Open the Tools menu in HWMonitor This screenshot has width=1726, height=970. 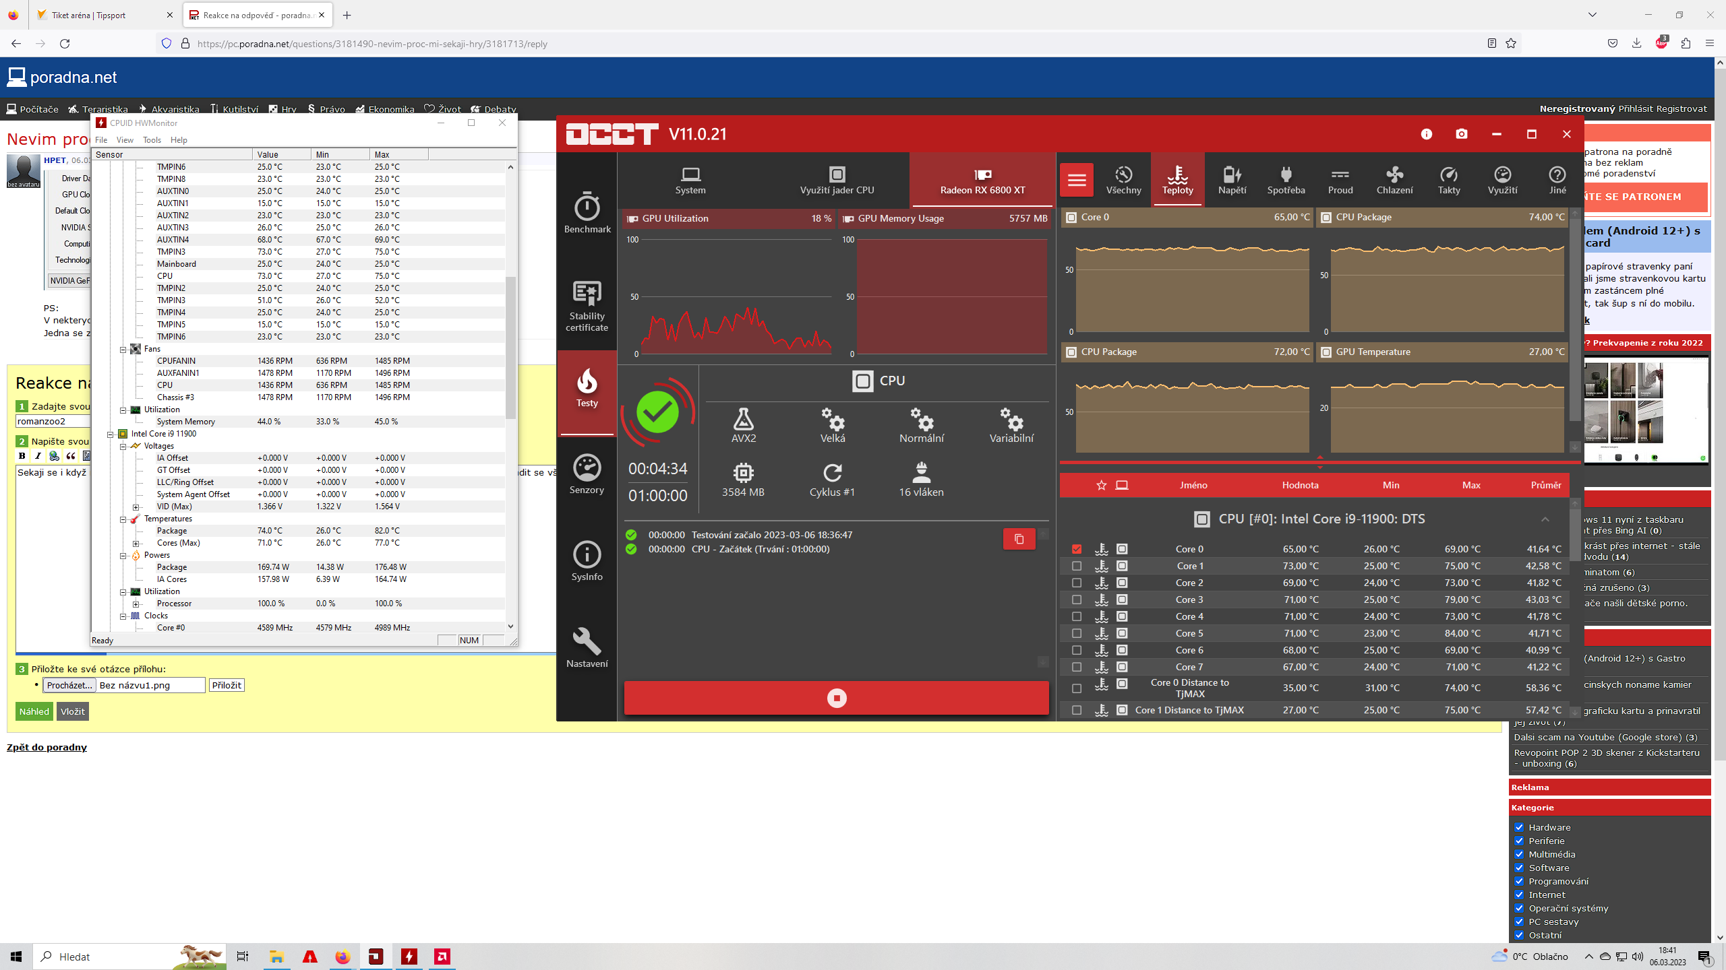(x=152, y=140)
